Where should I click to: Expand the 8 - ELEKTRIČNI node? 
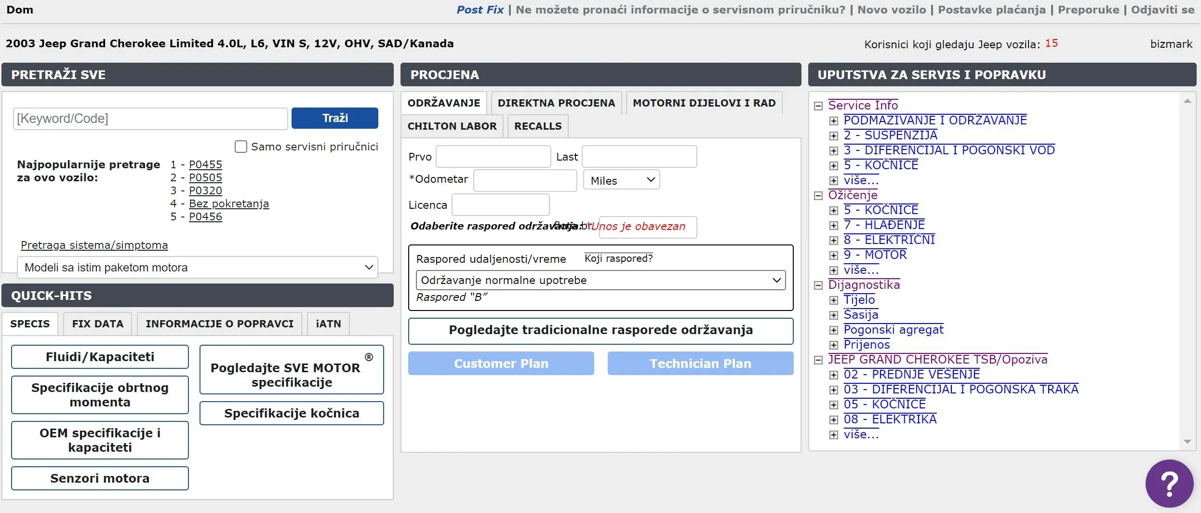[834, 241]
